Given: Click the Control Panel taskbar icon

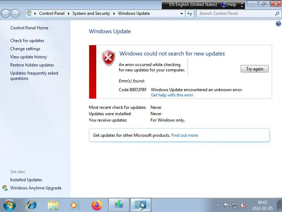Looking at the screenshot, I should 140,205.
